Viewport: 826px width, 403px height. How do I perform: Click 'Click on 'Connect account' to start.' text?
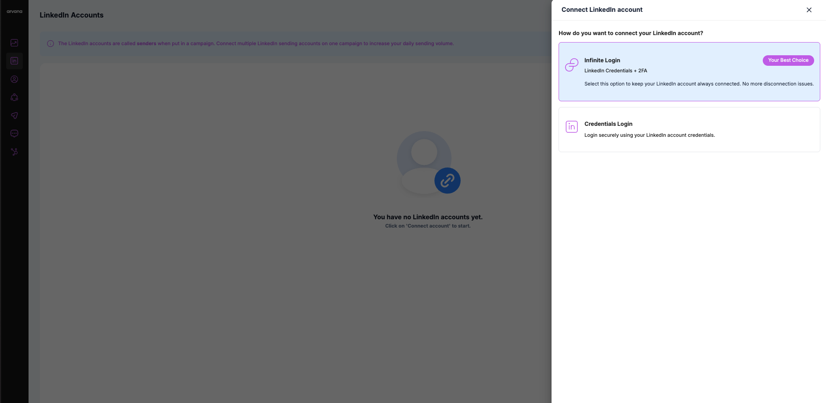pyautogui.click(x=428, y=226)
